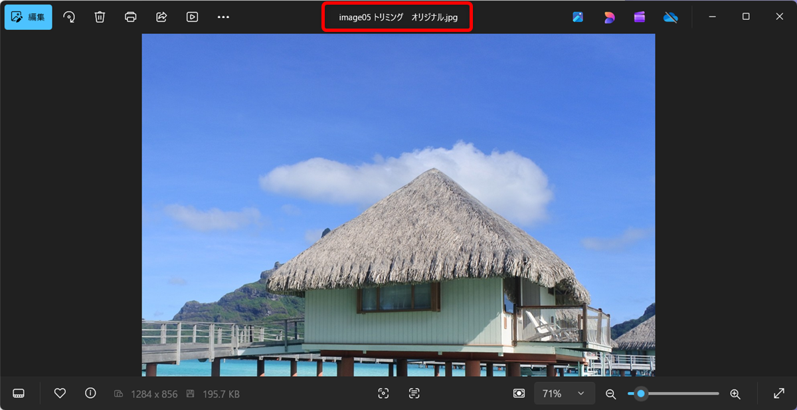Delete the photo with the trash icon

click(x=100, y=17)
